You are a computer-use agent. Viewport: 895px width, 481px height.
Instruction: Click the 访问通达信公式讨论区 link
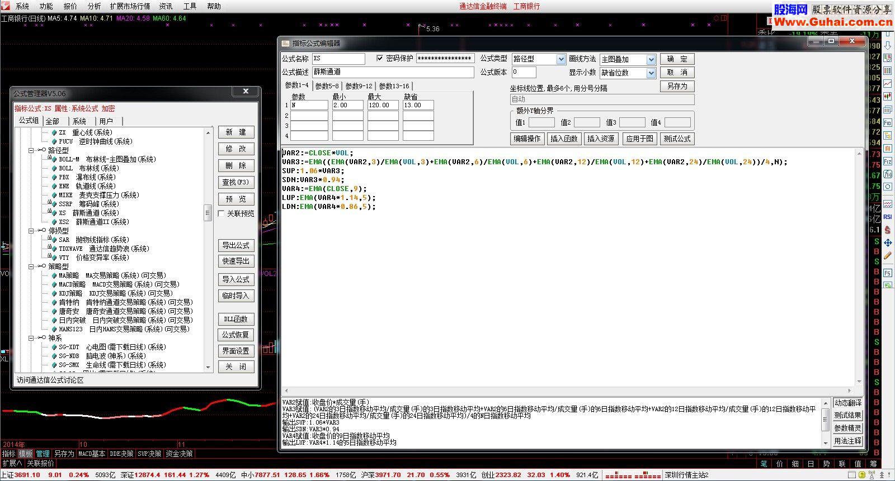coord(50,380)
